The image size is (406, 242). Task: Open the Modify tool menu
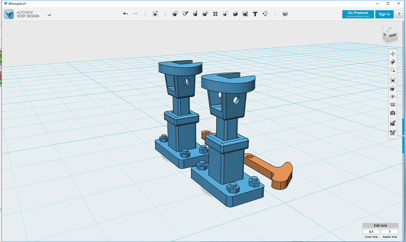pos(205,14)
